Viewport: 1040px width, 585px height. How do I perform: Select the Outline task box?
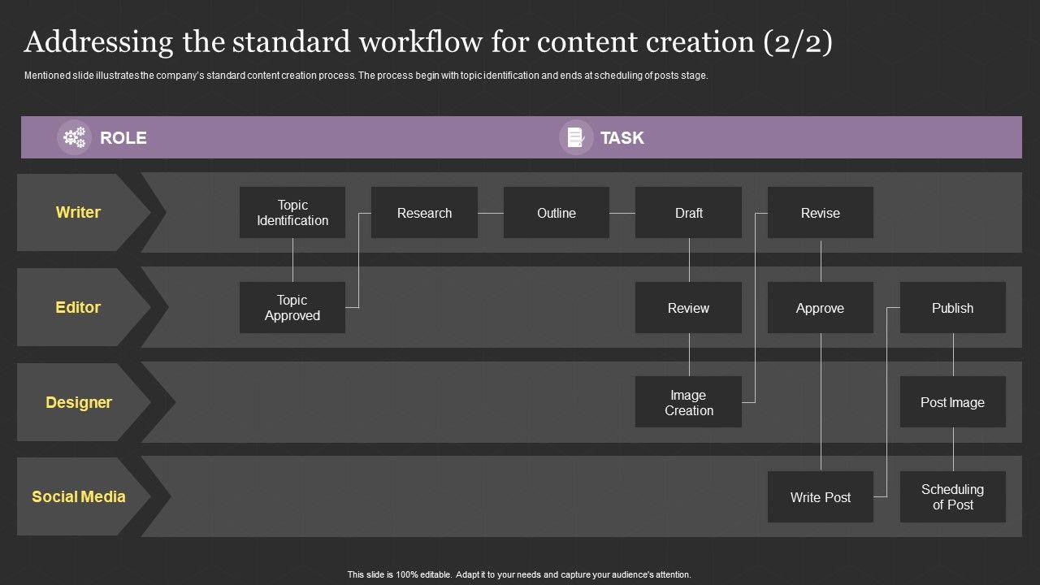point(557,213)
